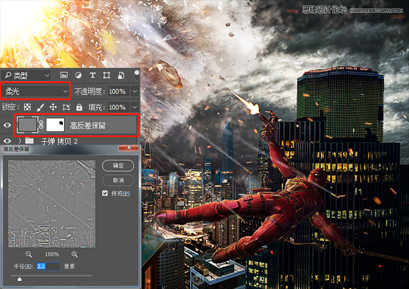Lock all padlock icon
409x289 pixels.
pos(79,107)
